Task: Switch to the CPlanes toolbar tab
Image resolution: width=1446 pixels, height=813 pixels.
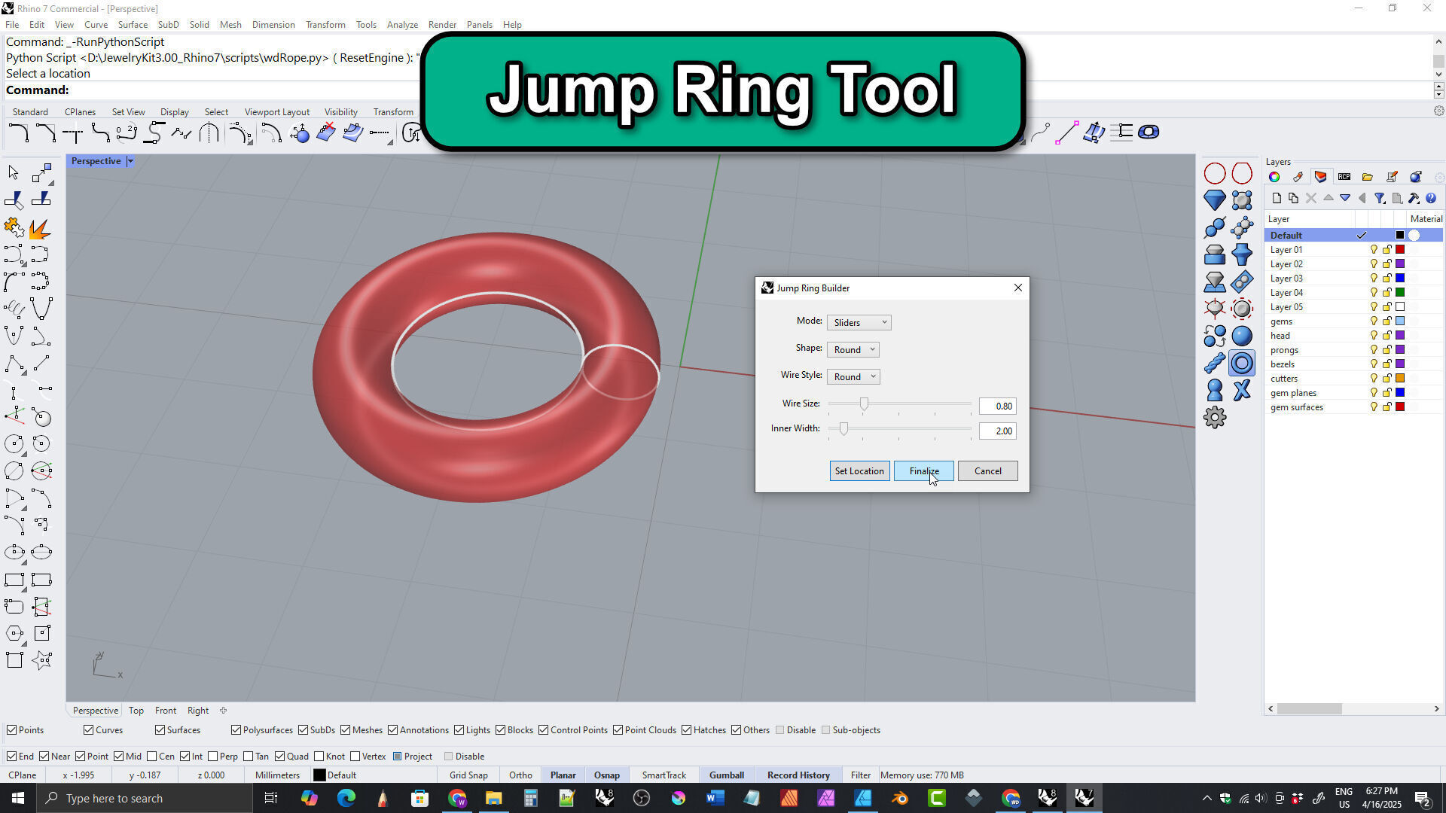Action: (80, 111)
